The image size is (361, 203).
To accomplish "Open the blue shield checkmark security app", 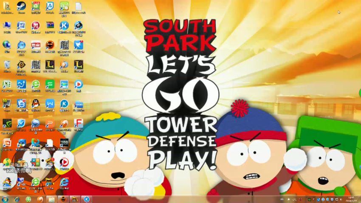I will pos(21,124).
